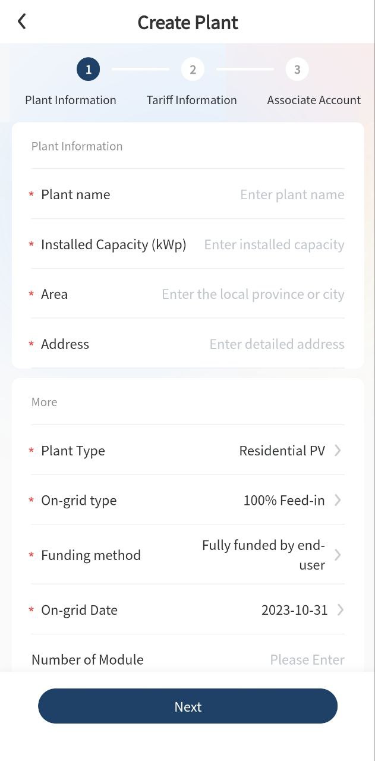Click step 2 circle indicator
Screen dimensions: 375x761
coord(193,70)
